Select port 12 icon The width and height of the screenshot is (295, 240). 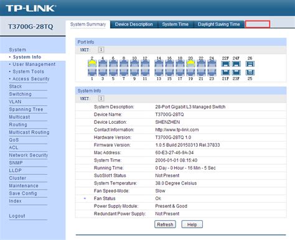[145, 63]
